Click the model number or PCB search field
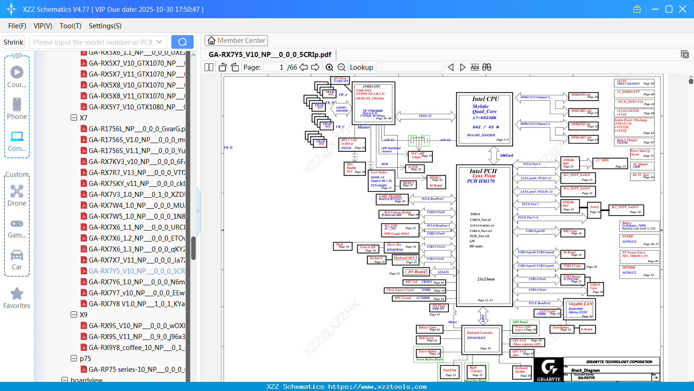Viewport: 694px width, 391px height. (93, 42)
